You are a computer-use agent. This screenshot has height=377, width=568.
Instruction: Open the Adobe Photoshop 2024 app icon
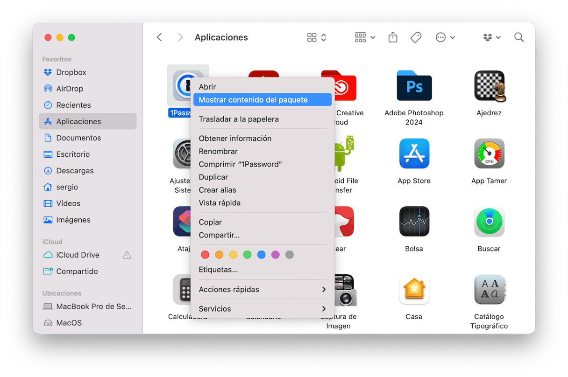[x=414, y=86]
